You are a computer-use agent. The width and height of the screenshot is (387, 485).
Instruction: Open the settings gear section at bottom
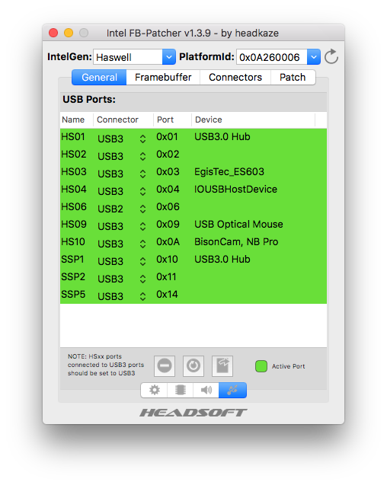pos(154,390)
